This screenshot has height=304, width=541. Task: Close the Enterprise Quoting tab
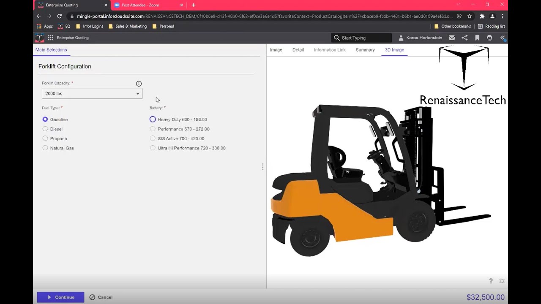coord(106,5)
